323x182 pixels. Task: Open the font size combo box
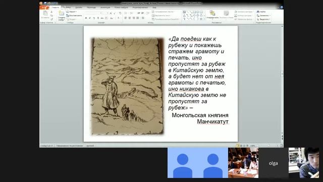point(104,13)
